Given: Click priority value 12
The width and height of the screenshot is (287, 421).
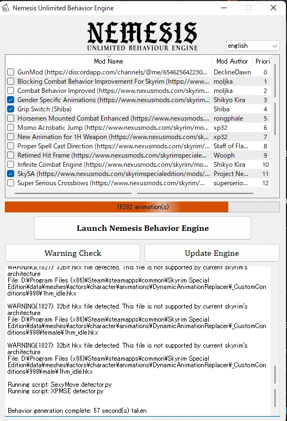Looking at the screenshot, I should 265,183.
